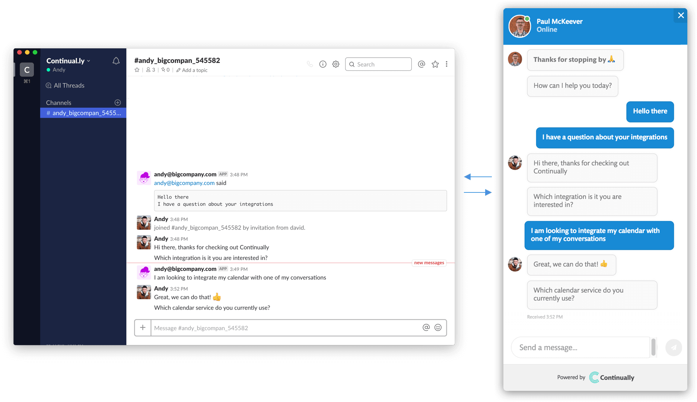The width and height of the screenshot is (697, 402).
Task: Open more options vertical dots
Action: [x=446, y=64]
